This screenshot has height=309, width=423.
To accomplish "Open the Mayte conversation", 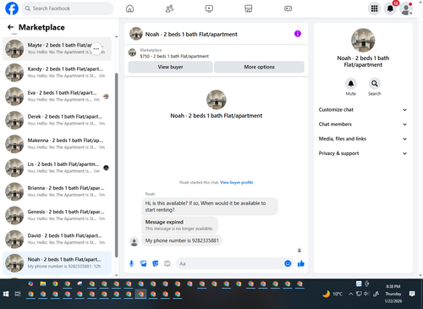I will point(57,48).
